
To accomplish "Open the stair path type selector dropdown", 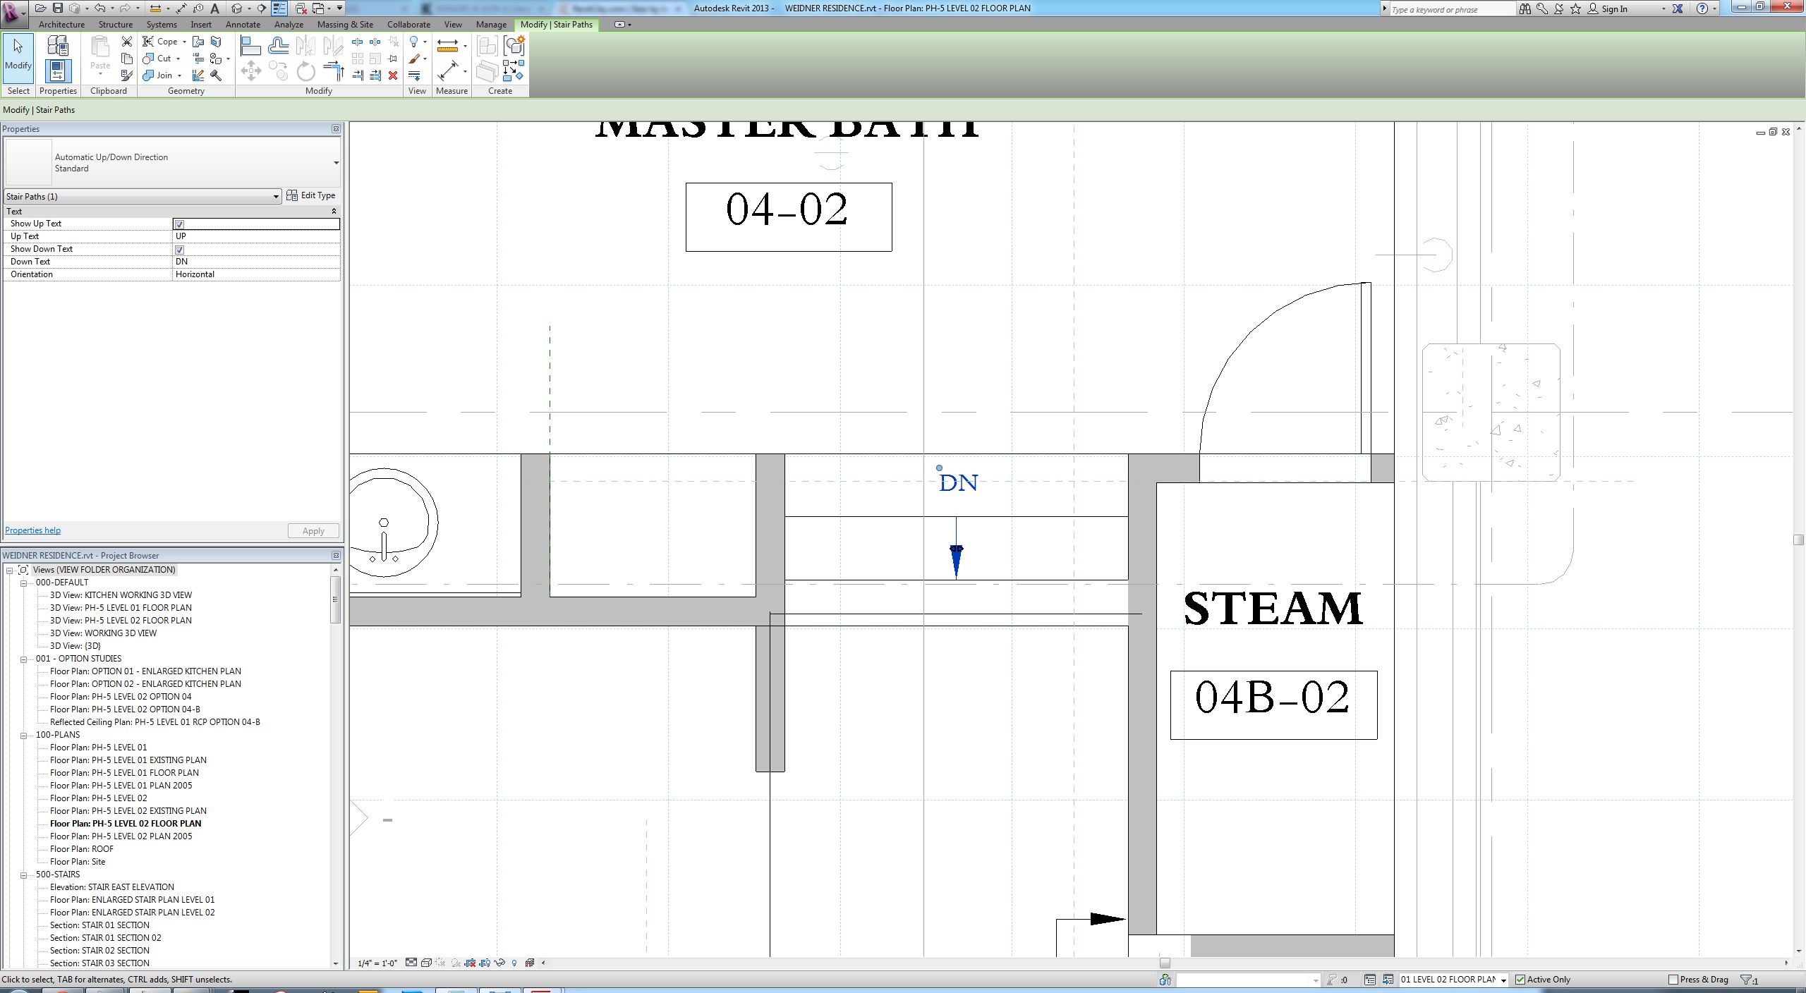I will (x=336, y=163).
